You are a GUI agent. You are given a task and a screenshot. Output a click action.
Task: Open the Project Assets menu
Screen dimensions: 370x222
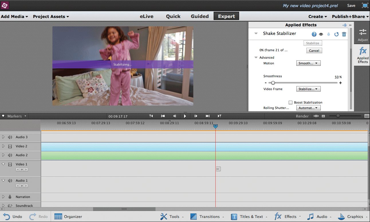[x=51, y=17]
